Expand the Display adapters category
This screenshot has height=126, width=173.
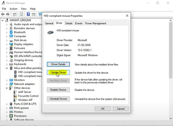(7, 44)
